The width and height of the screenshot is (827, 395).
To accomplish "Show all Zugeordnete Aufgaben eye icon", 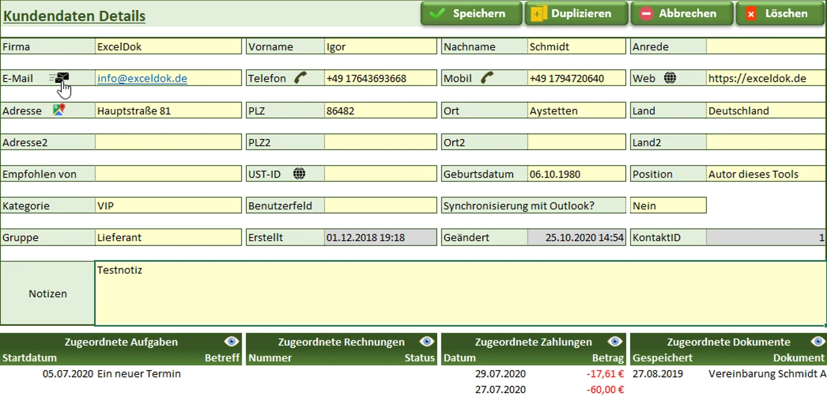I will click(x=232, y=341).
